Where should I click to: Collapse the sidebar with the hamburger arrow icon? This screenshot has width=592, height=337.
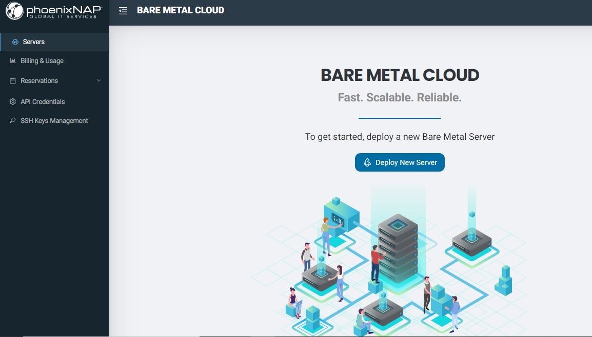[x=123, y=10]
